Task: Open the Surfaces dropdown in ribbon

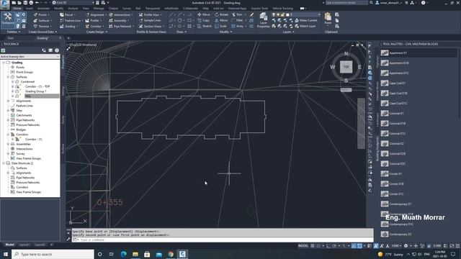Action: click(42, 20)
